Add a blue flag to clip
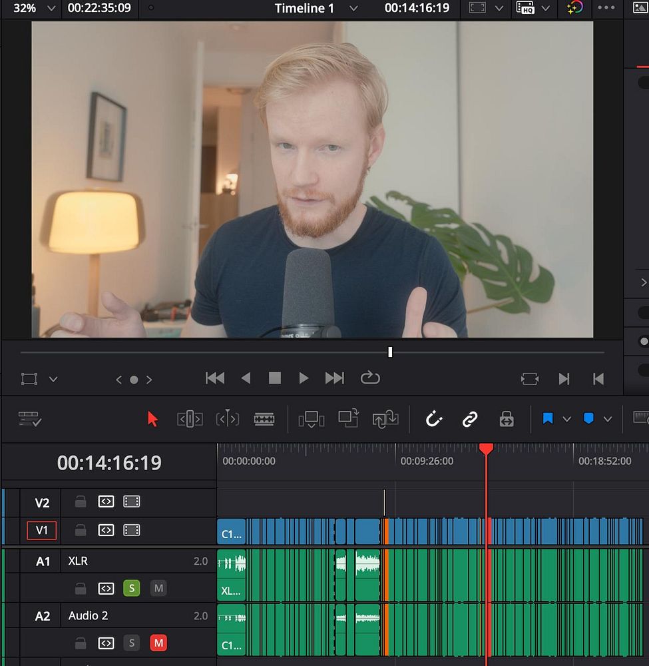This screenshot has height=666, width=649. tap(548, 419)
